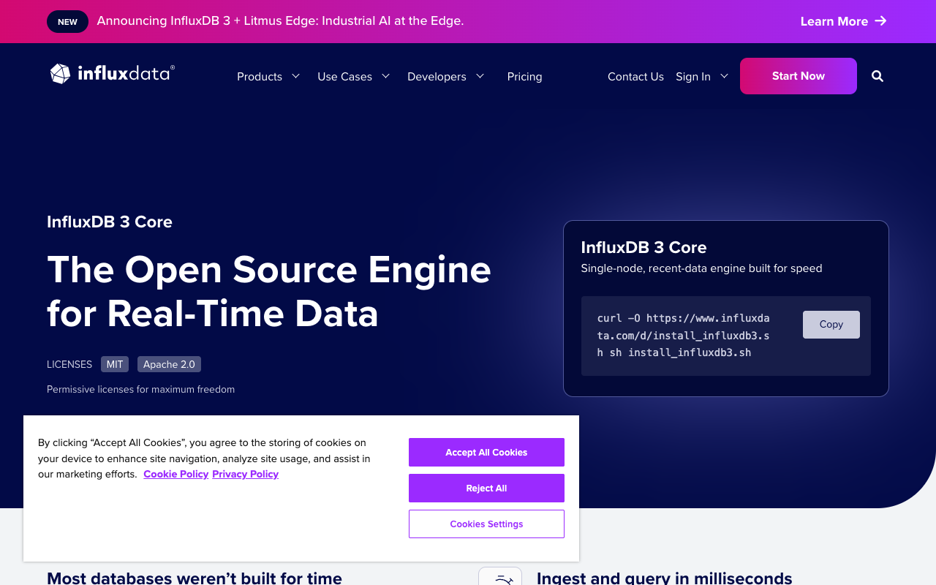Viewport: 936px width, 585px height.
Task: Click the curl install command text
Action: pyautogui.click(x=683, y=336)
